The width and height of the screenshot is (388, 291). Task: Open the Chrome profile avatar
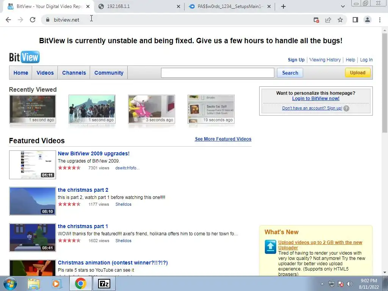pos(368,20)
